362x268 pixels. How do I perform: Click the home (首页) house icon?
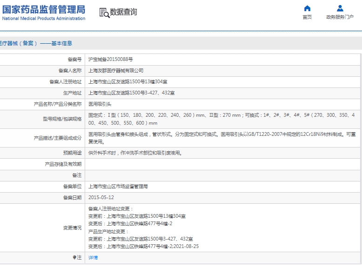tap(307, 8)
